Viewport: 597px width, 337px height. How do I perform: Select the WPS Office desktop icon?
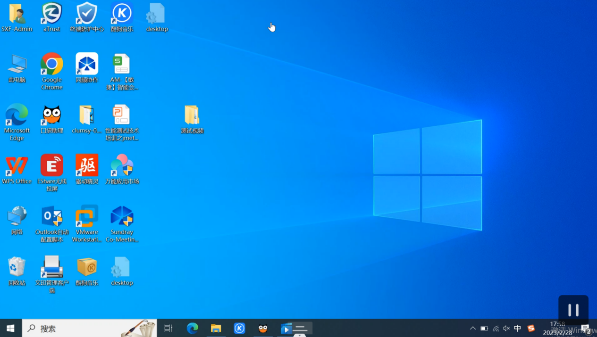coord(17,166)
